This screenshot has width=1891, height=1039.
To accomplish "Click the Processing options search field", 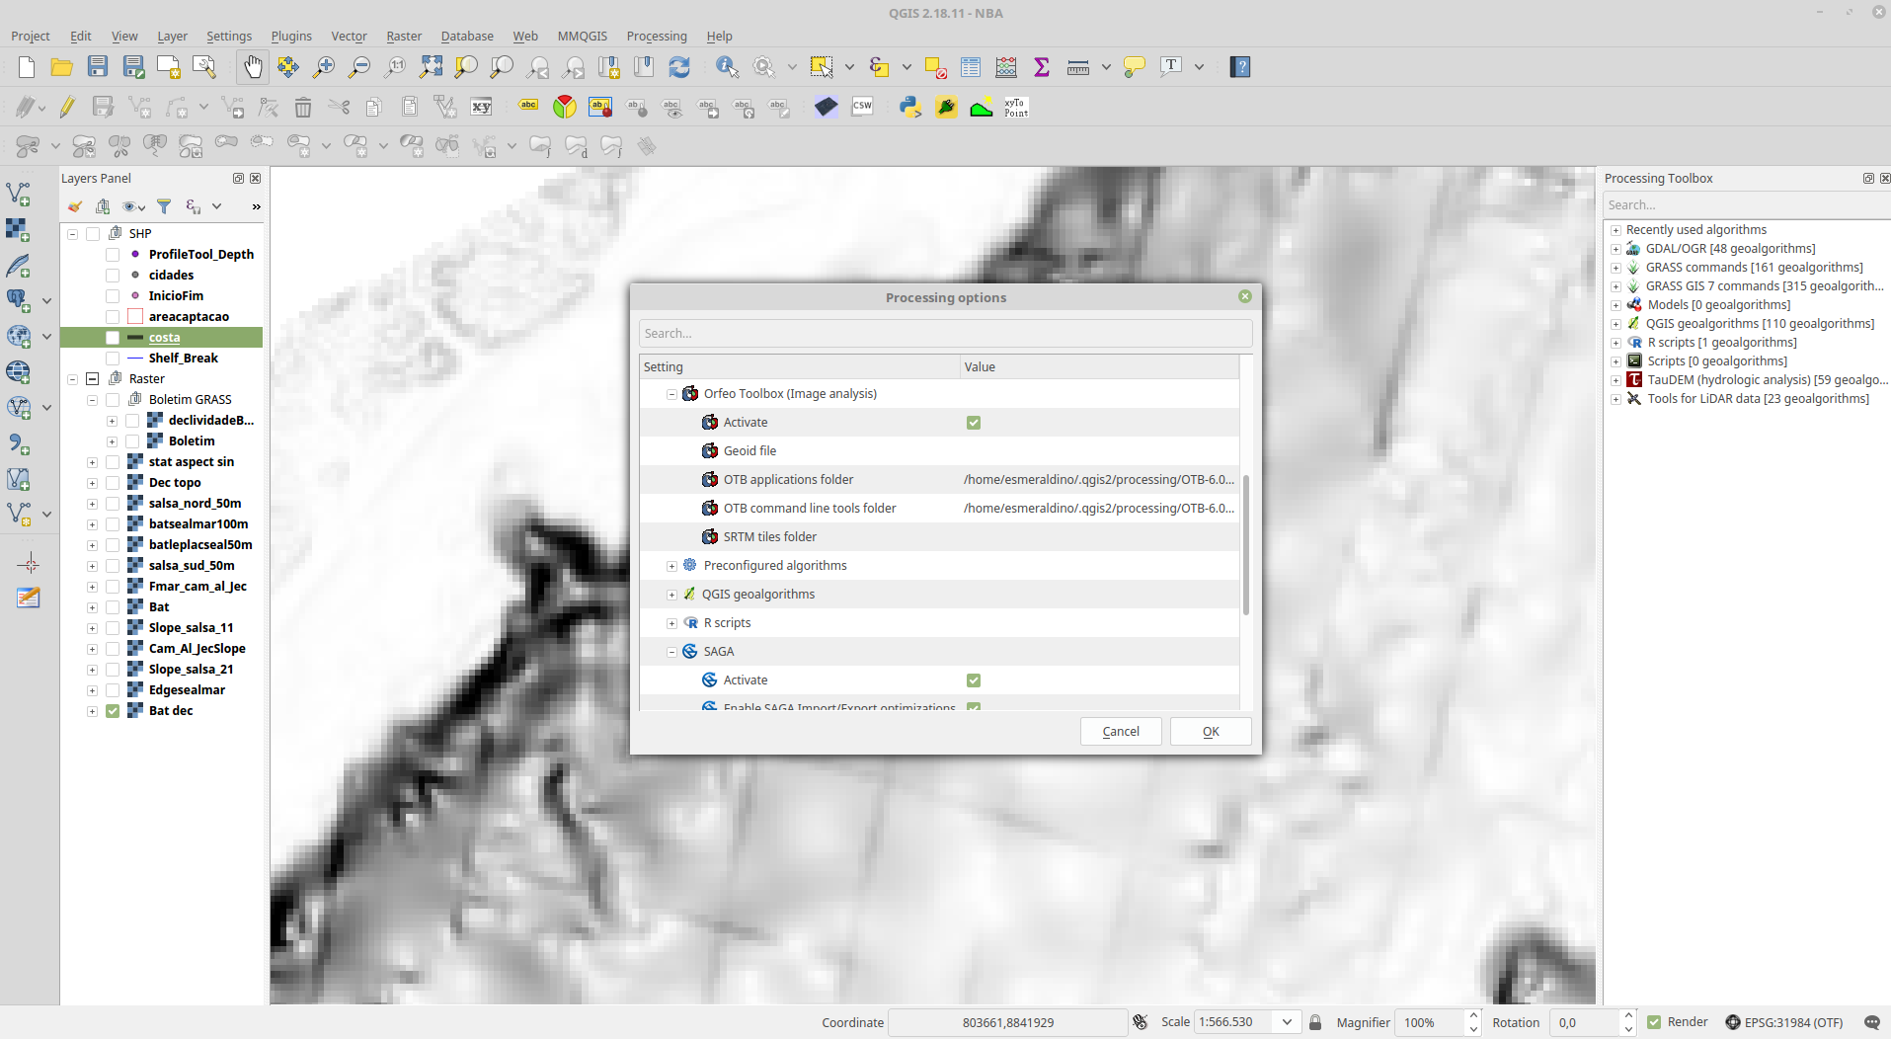I will [x=946, y=333].
